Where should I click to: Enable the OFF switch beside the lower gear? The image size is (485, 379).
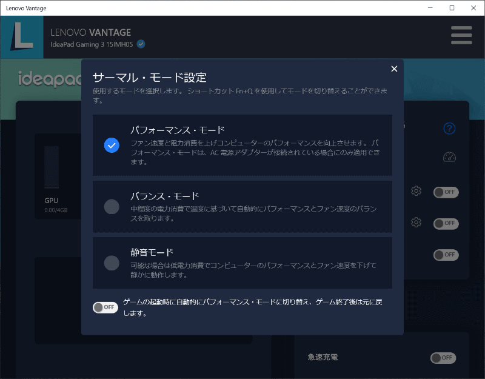click(x=446, y=223)
